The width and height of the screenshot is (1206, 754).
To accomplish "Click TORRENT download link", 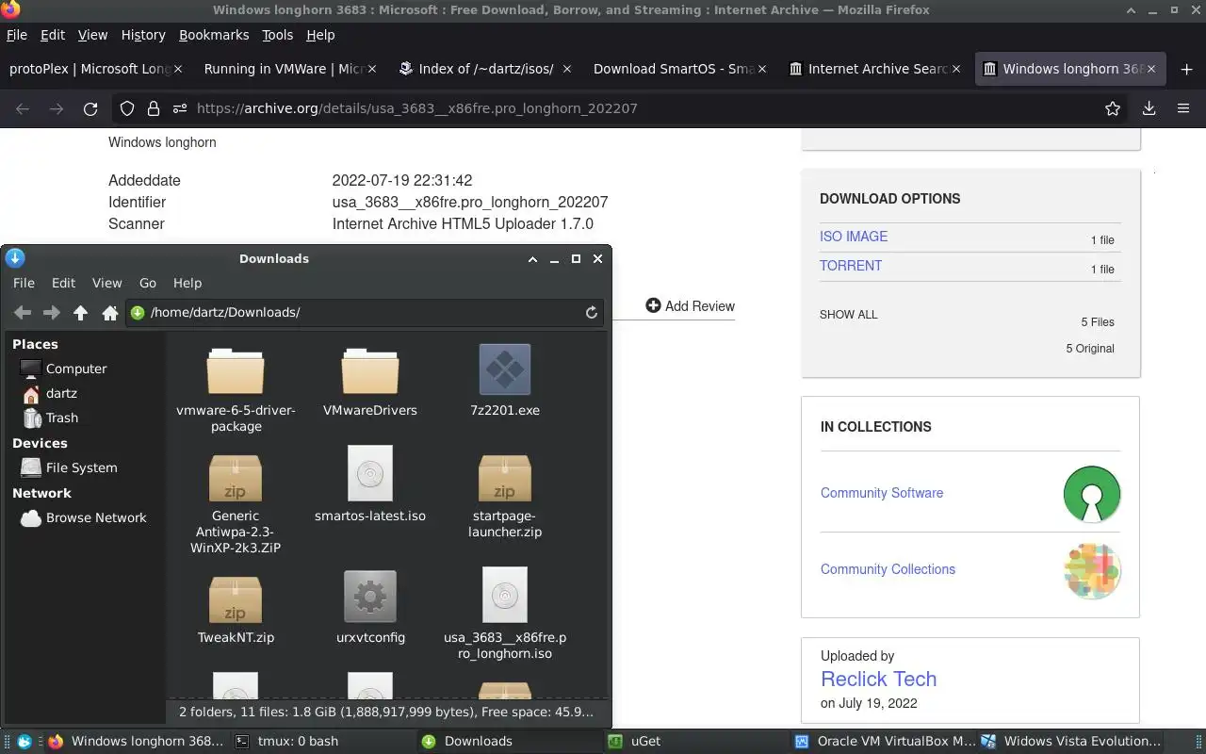I will click(x=851, y=266).
